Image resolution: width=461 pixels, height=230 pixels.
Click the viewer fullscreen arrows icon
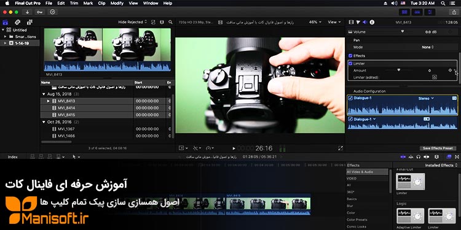pos(341,148)
